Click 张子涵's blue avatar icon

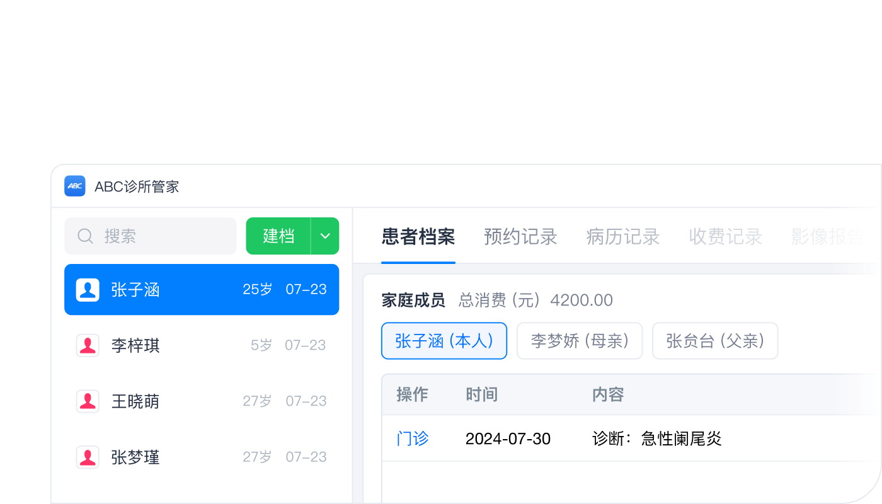click(88, 289)
